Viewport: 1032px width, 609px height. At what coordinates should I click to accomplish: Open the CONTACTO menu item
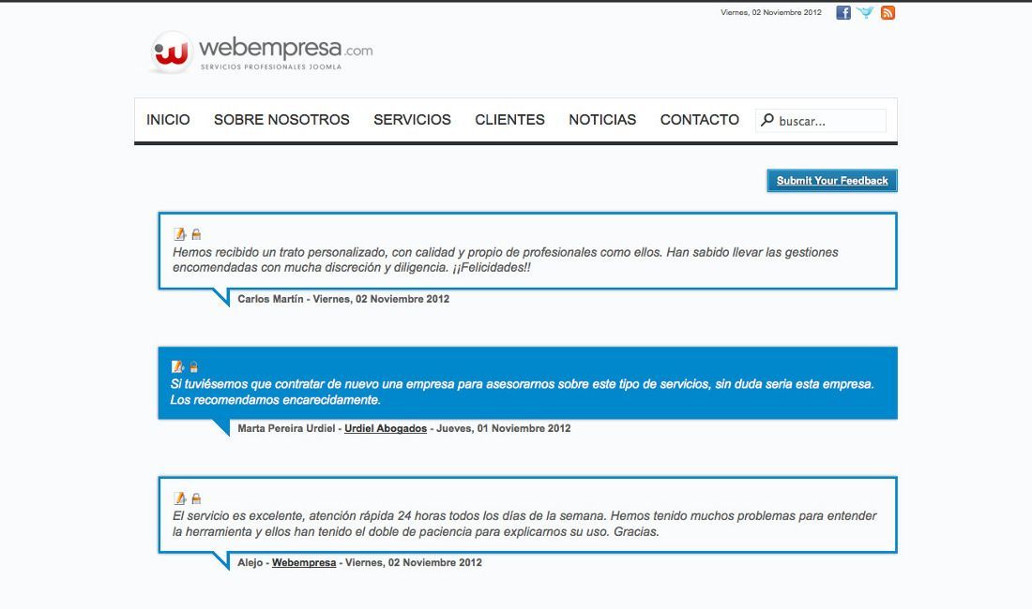[x=700, y=120]
